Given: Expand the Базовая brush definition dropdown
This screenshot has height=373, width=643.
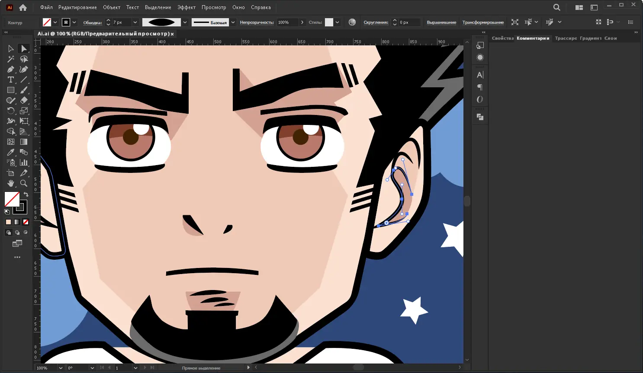Looking at the screenshot, I should 233,22.
